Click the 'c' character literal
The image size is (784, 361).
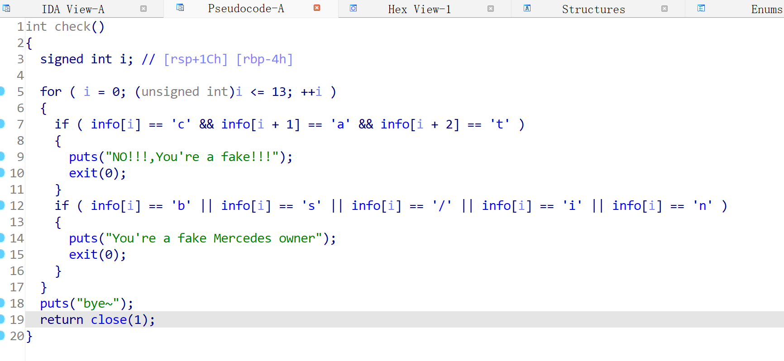pyautogui.click(x=181, y=124)
